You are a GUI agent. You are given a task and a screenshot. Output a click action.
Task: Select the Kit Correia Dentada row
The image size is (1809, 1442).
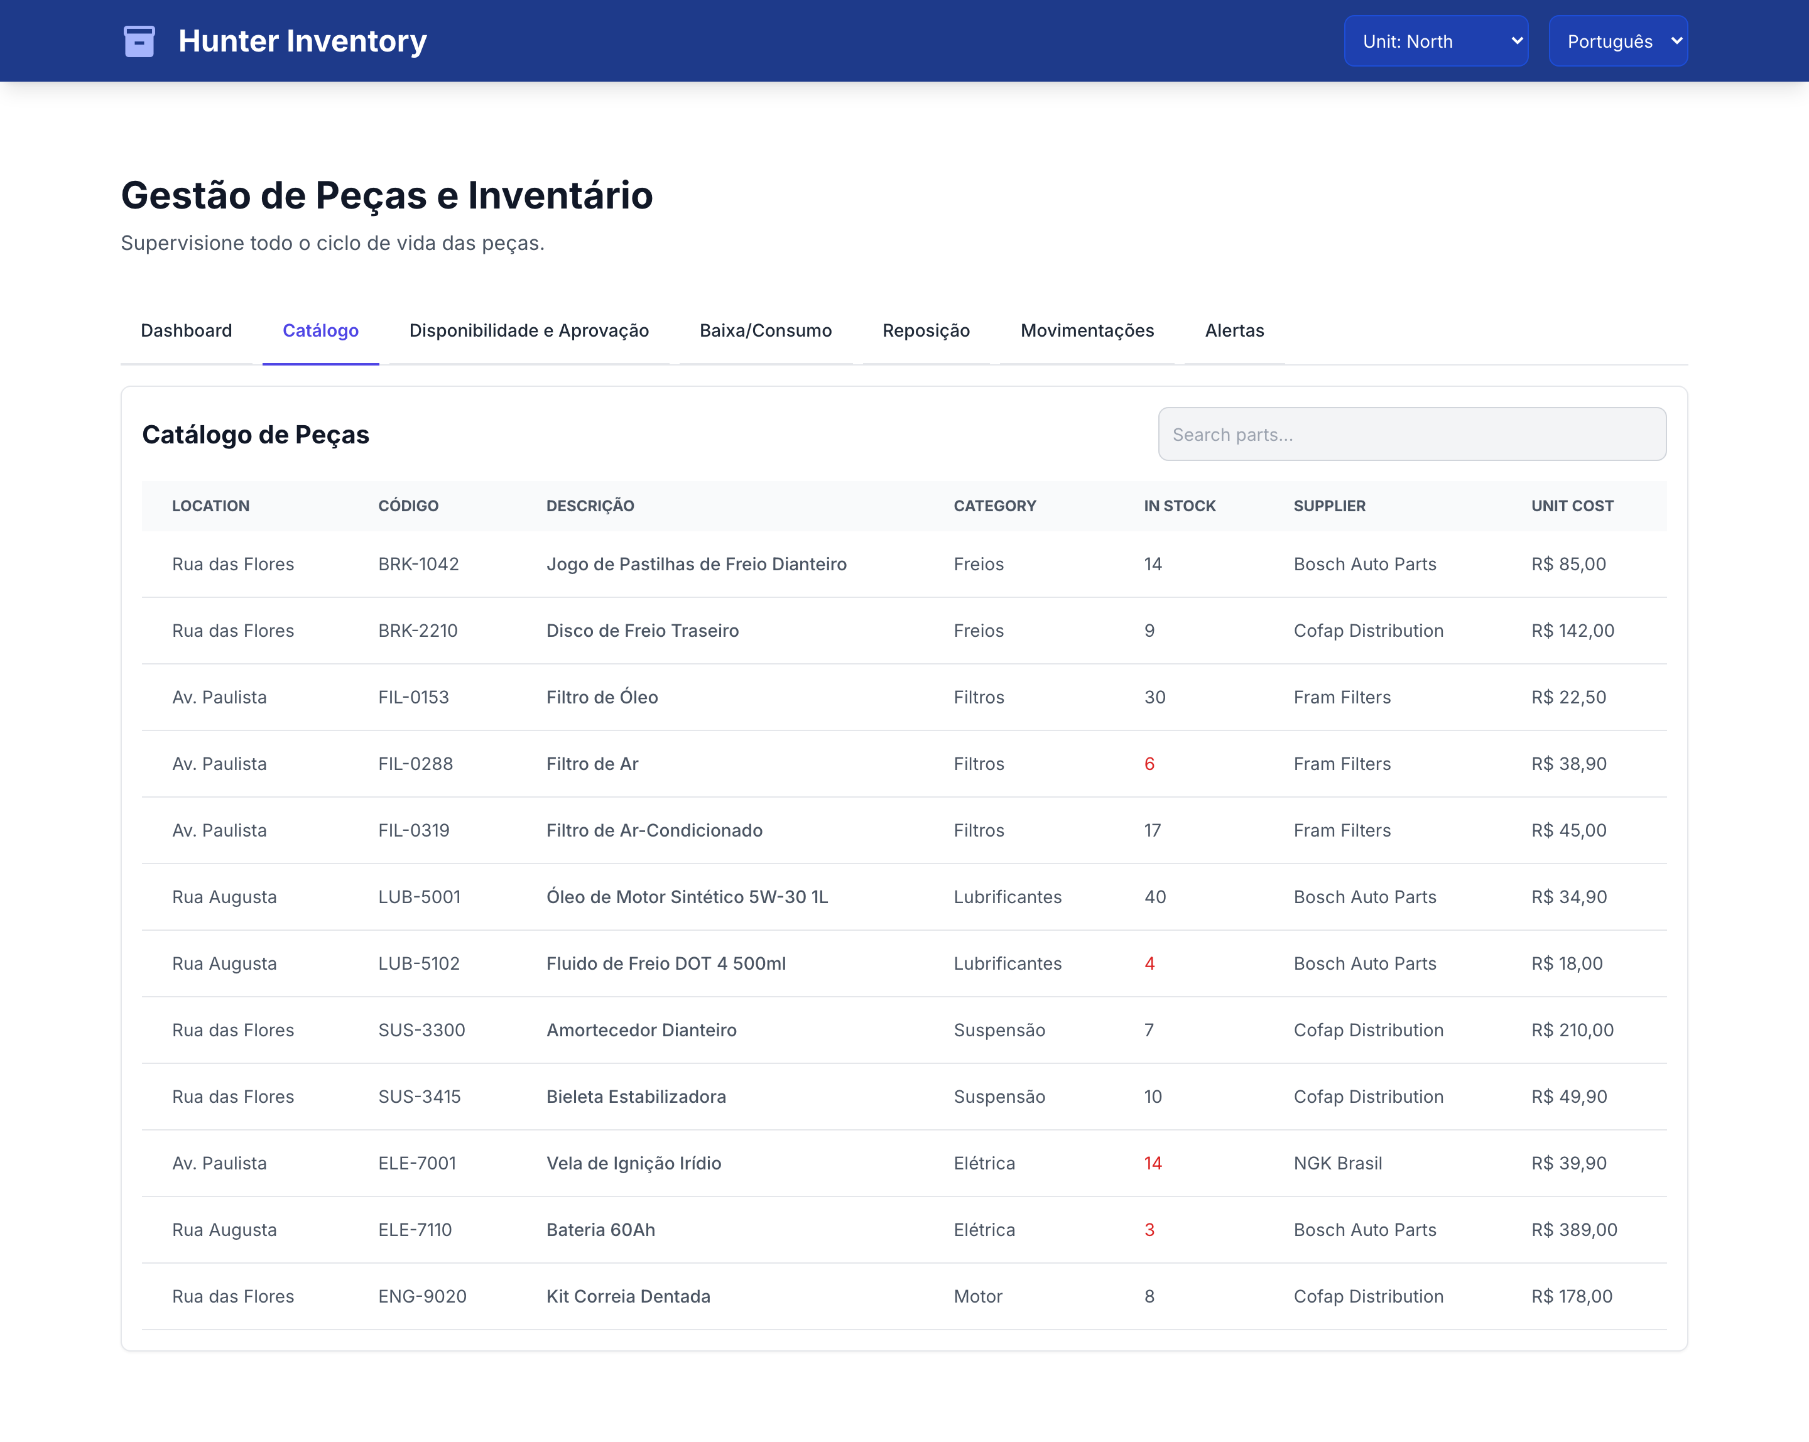(x=904, y=1296)
